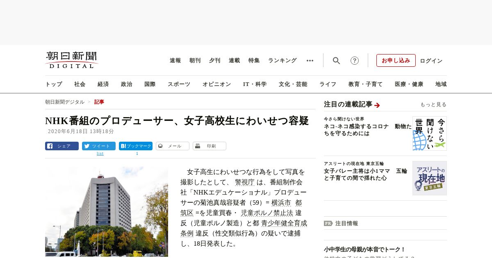Image resolution: width=492 pixels, height=258 pixels.
Task: Open the help question mark icon
Action: coord(355,61)
